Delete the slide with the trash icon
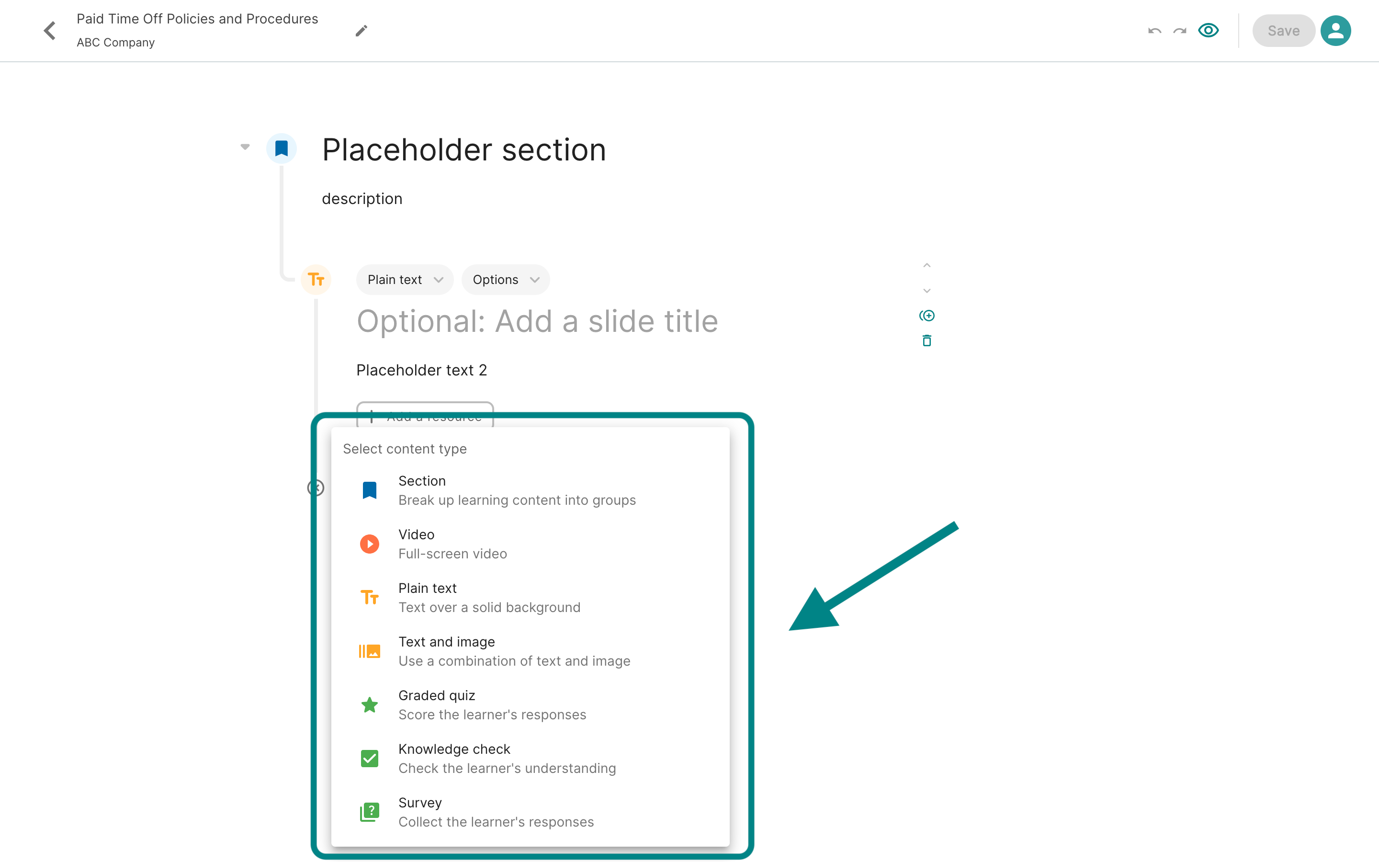The width and height of the screenshot is (1379, 862). 927,340
